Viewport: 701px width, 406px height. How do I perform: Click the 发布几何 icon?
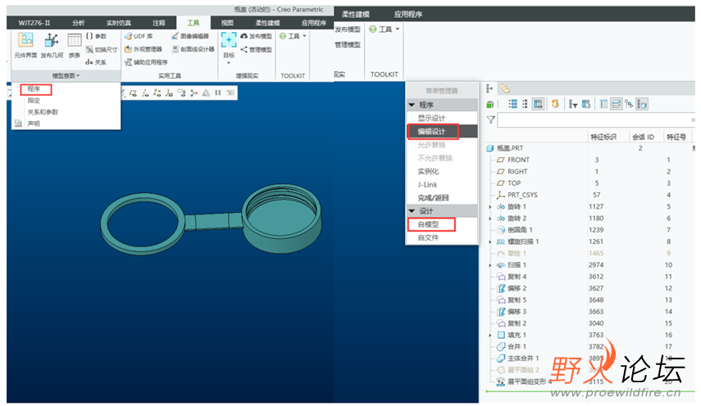pos(52,45)
